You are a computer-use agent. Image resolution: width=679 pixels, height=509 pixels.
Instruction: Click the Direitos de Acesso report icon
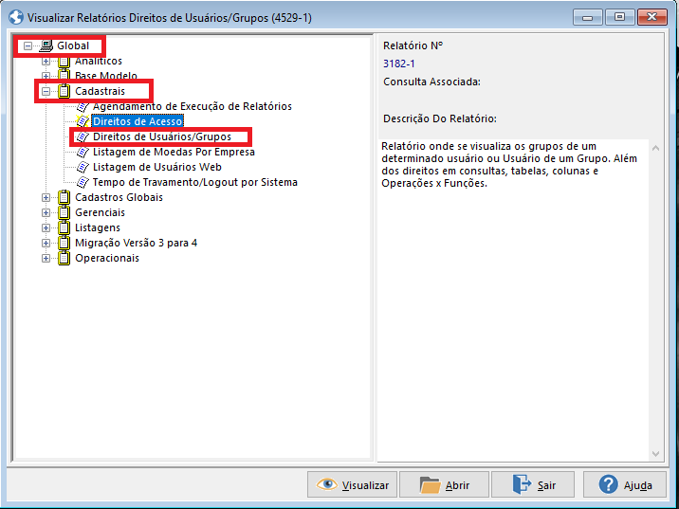click(83, 121)
